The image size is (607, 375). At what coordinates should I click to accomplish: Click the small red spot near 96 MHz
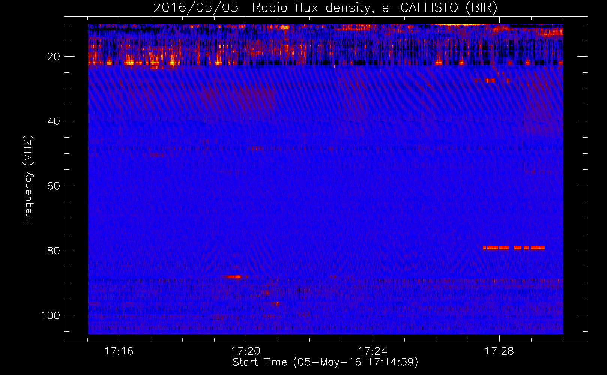tap(276, 304)
